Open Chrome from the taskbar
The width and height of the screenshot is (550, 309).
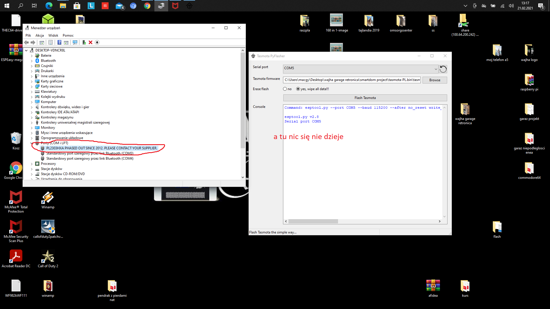point(147,6)
